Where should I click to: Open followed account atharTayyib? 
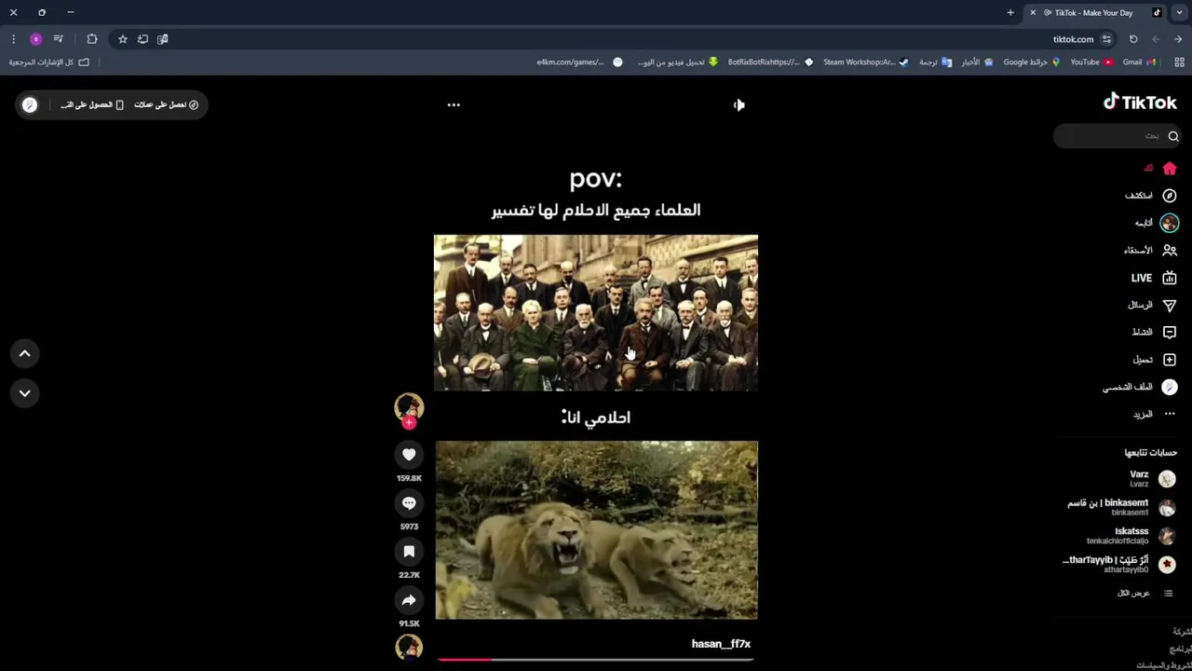1120,564
